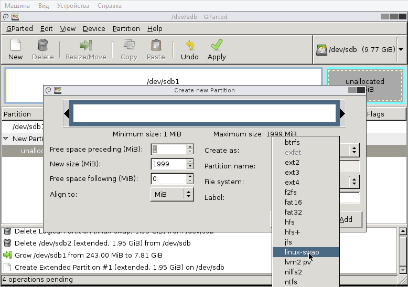Click pending operations scrollbar down arrow
The width and height of the screenshot is (408, 287).
pyautogui.click(x=403, y=270)
